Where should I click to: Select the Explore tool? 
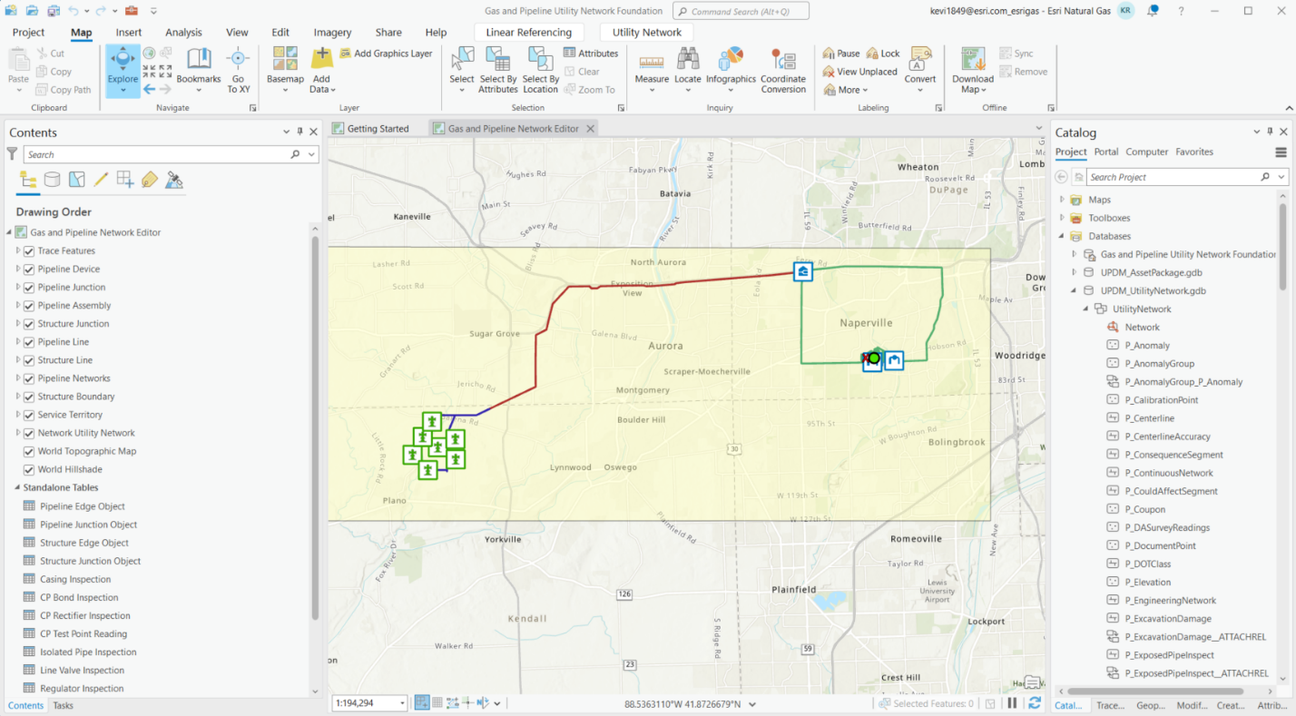point(122,71)
